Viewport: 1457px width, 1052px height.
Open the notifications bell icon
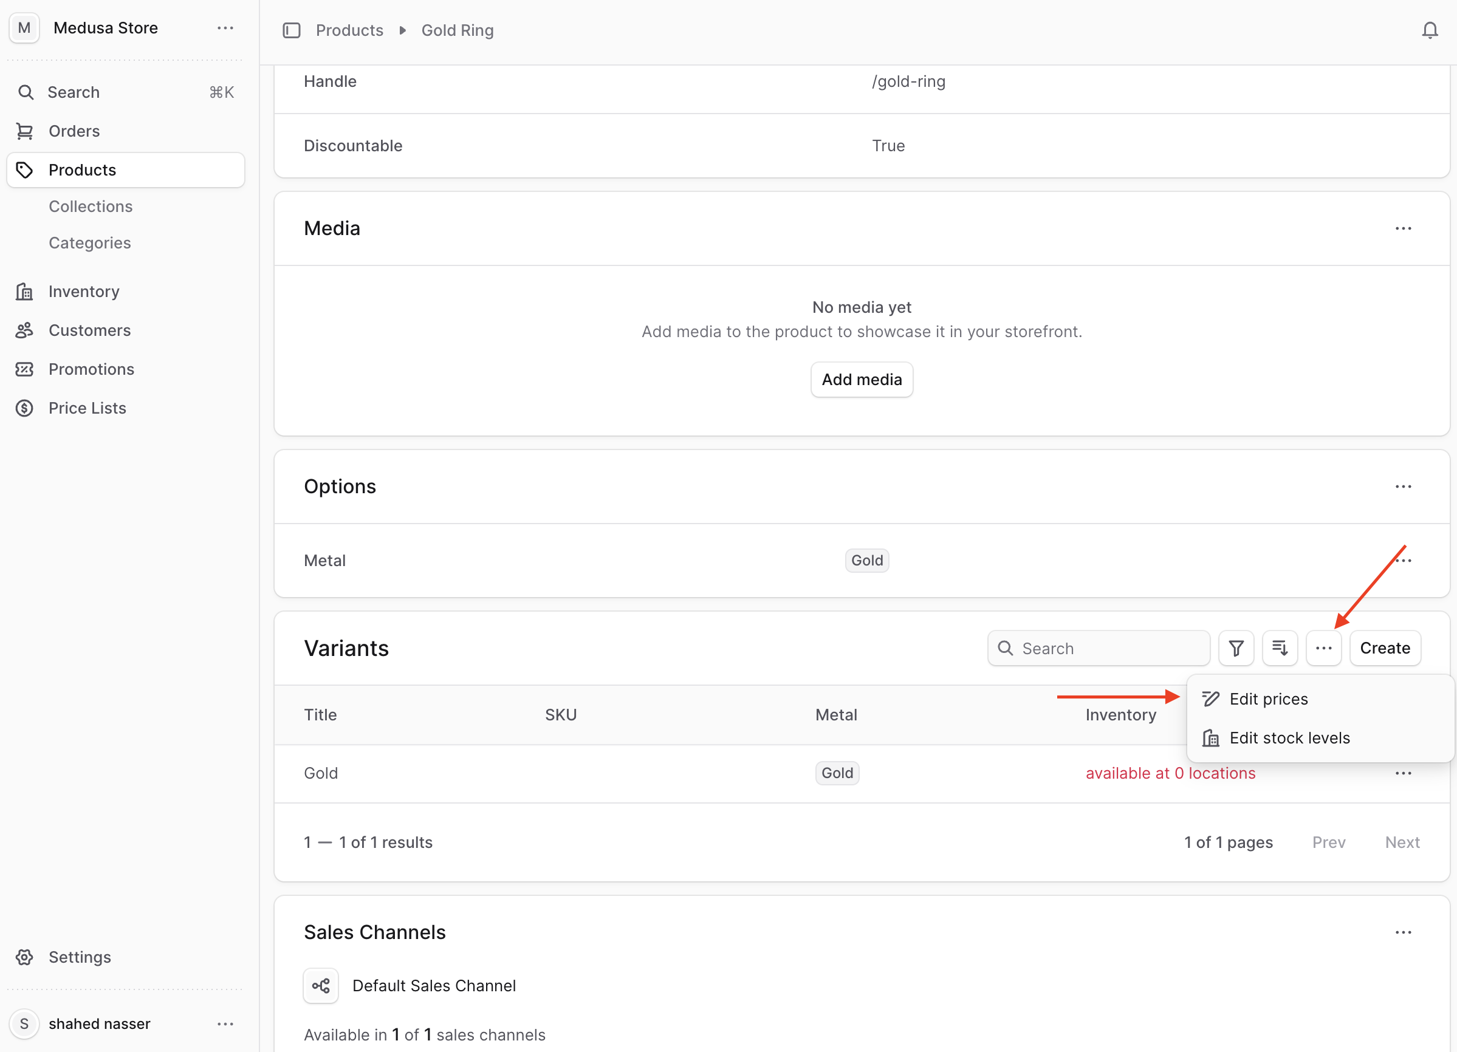coord(1430,30)
